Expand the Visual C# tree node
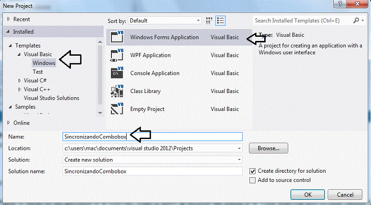This screenshot has height=205, width=371. coord(19,81)
